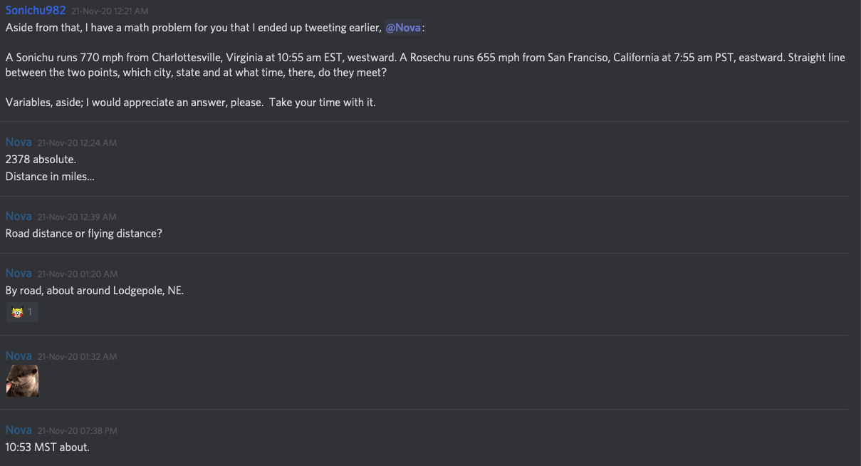861x466 pixels.
Task: Click the 01:20 AM message timestamp
Action: coord(78,274)
